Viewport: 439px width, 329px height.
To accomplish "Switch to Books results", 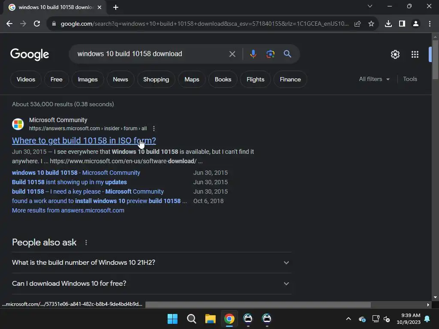I will [x=223, y=79].
